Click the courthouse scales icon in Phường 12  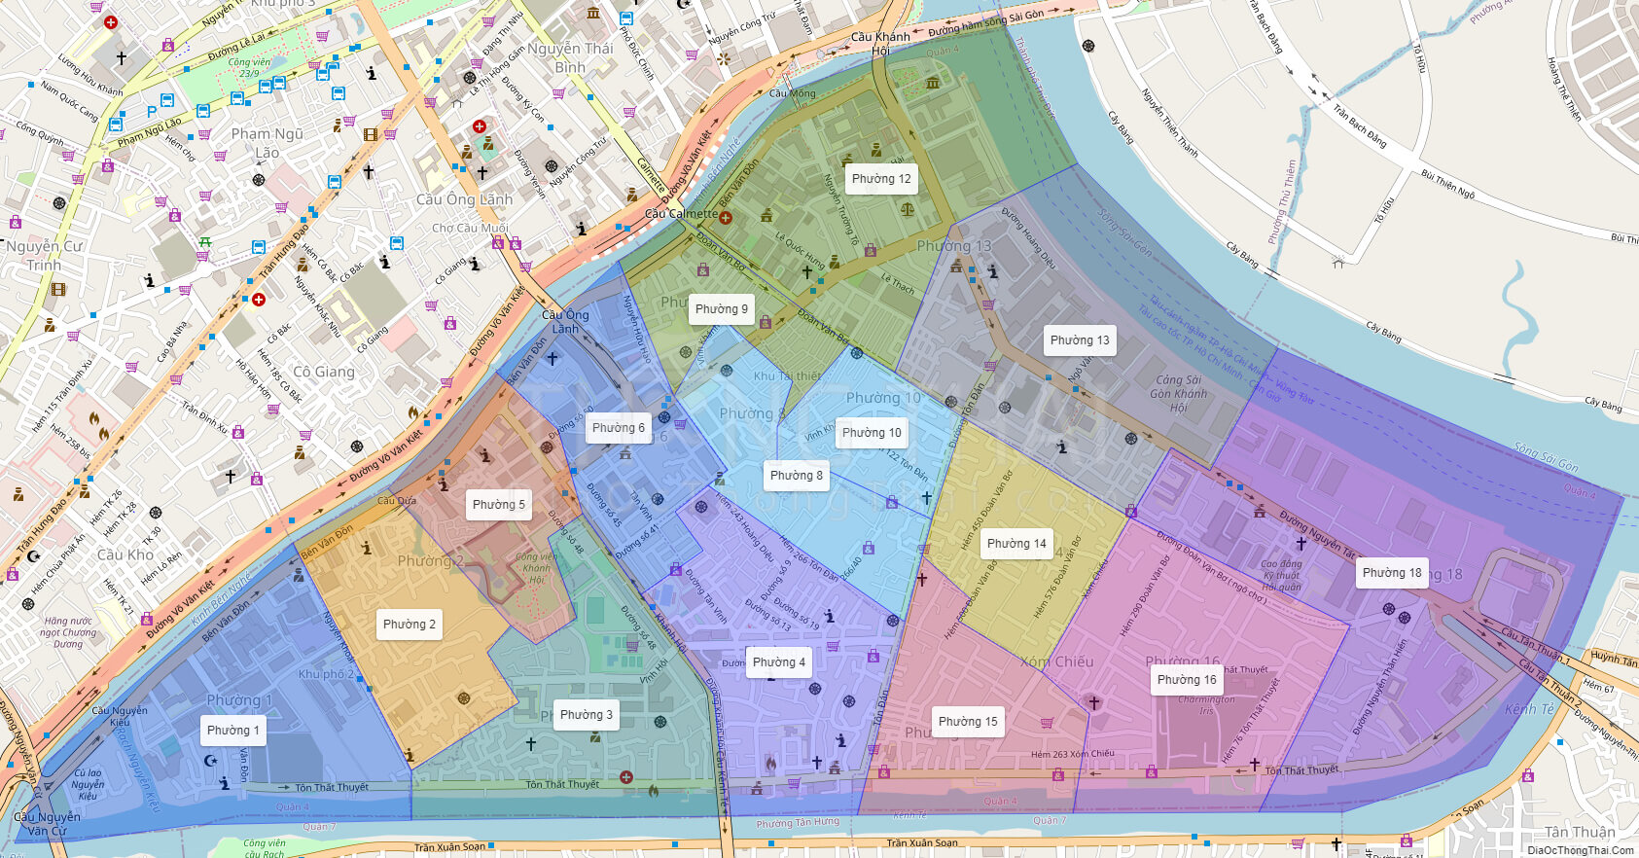908,207
